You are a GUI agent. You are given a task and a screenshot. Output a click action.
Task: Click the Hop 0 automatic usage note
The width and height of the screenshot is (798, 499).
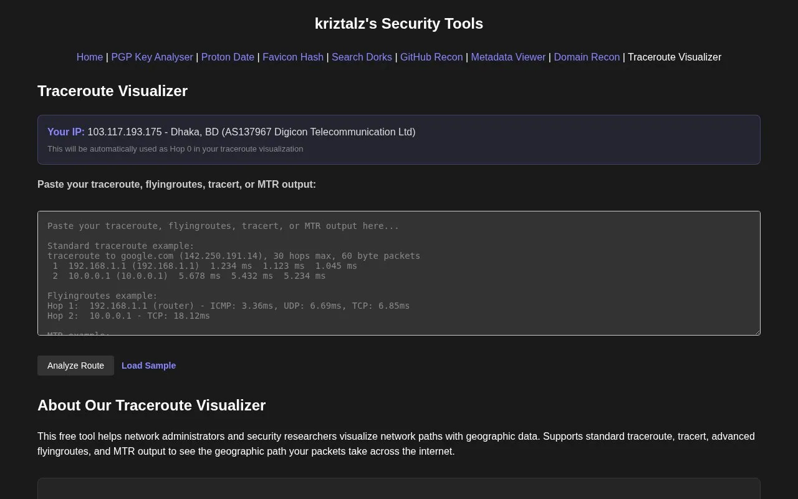[175, 149]
